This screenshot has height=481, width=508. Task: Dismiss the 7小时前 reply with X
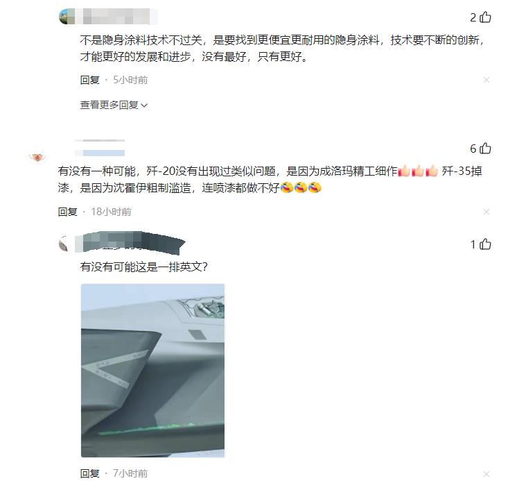pos(486,473)
